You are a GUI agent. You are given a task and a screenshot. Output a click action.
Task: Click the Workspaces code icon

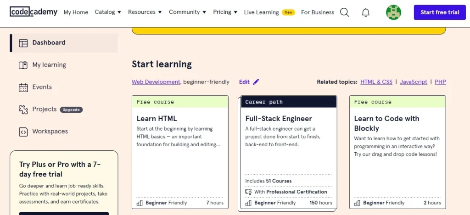point(23,132)
